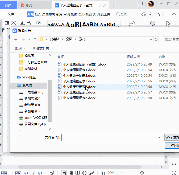Select WPS网盘 in the sidebar
Image resolution: width=179 pixels, height=175 pixels.
pos(26,77)
